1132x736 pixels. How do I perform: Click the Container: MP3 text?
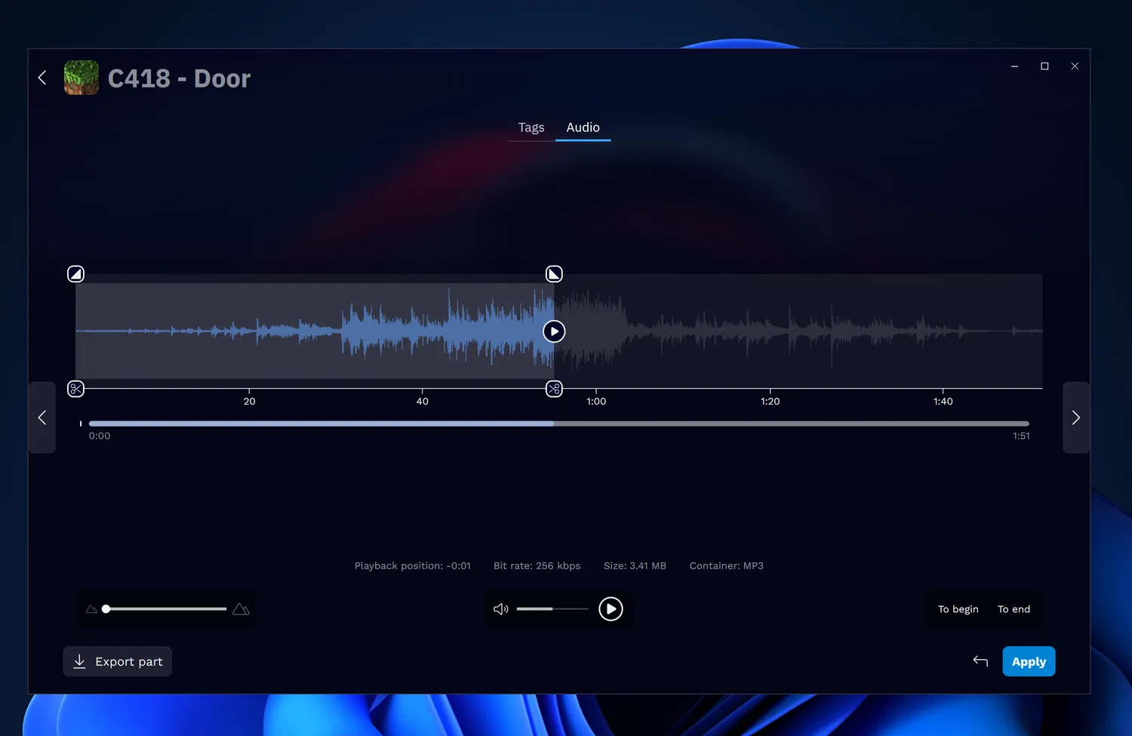click(x=727, y=565)
